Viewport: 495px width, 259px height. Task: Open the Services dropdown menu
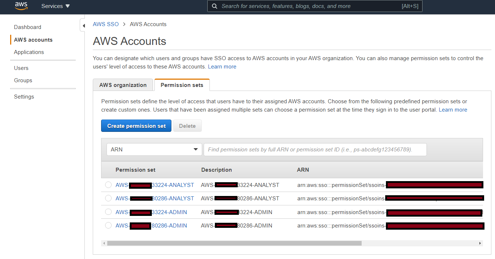tap(55, 6)
